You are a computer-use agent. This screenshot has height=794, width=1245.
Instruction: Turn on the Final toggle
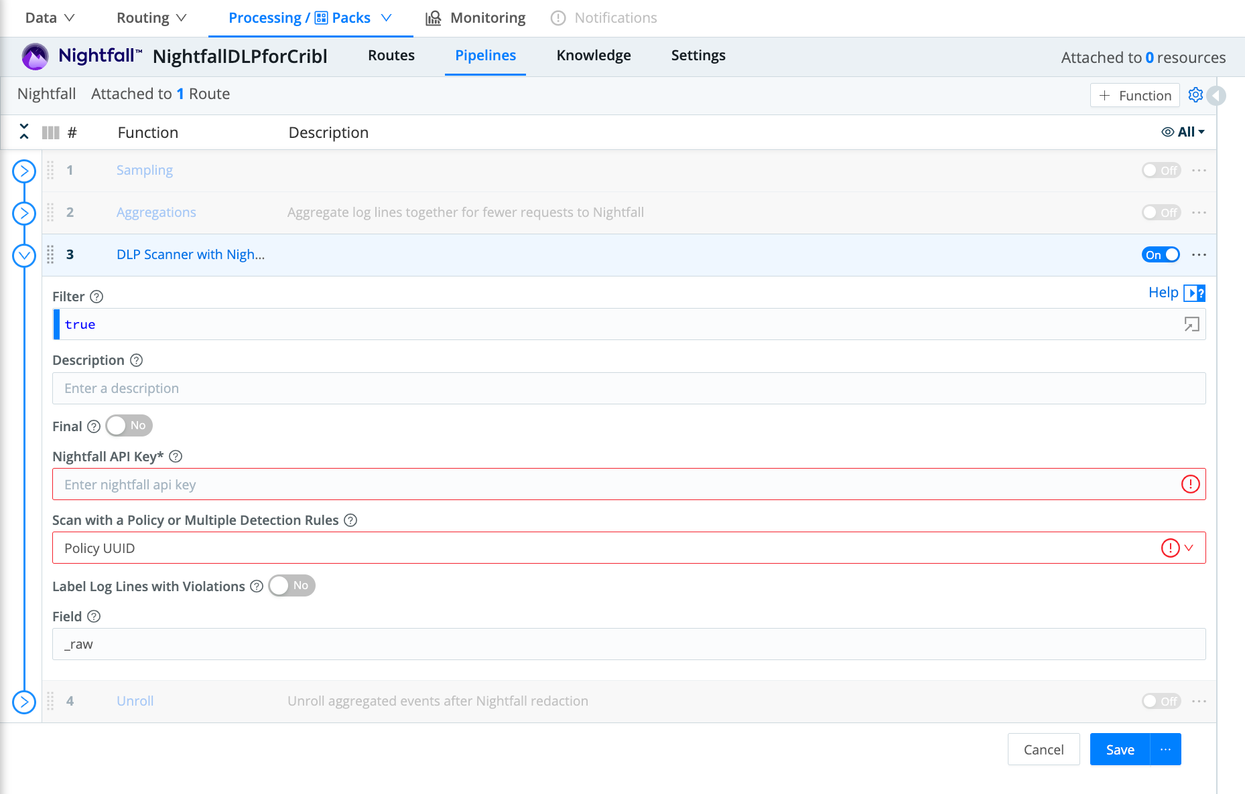pyautogui.click(x=129, y=426)
